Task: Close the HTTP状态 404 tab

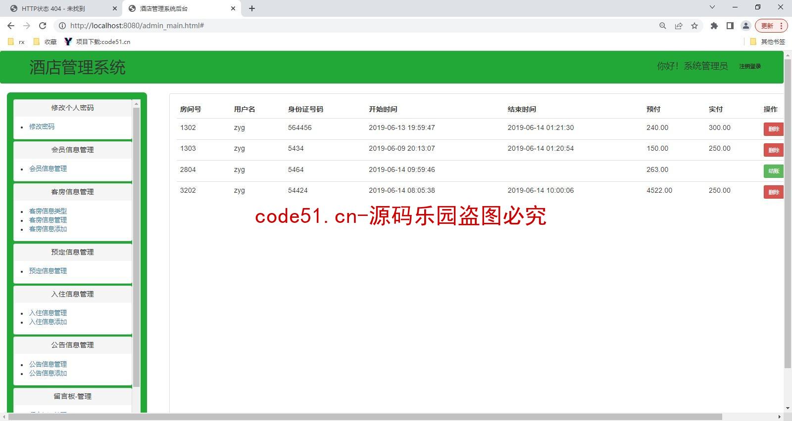Action: [x=114, y=8]
